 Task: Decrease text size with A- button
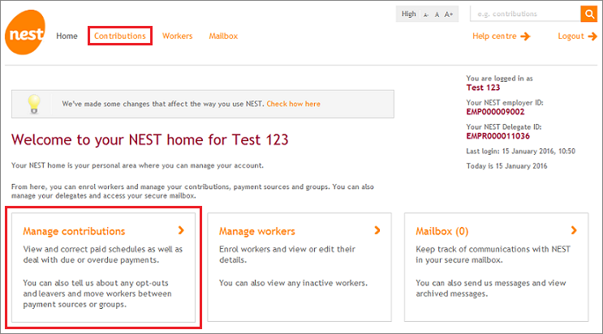(427, 15)
